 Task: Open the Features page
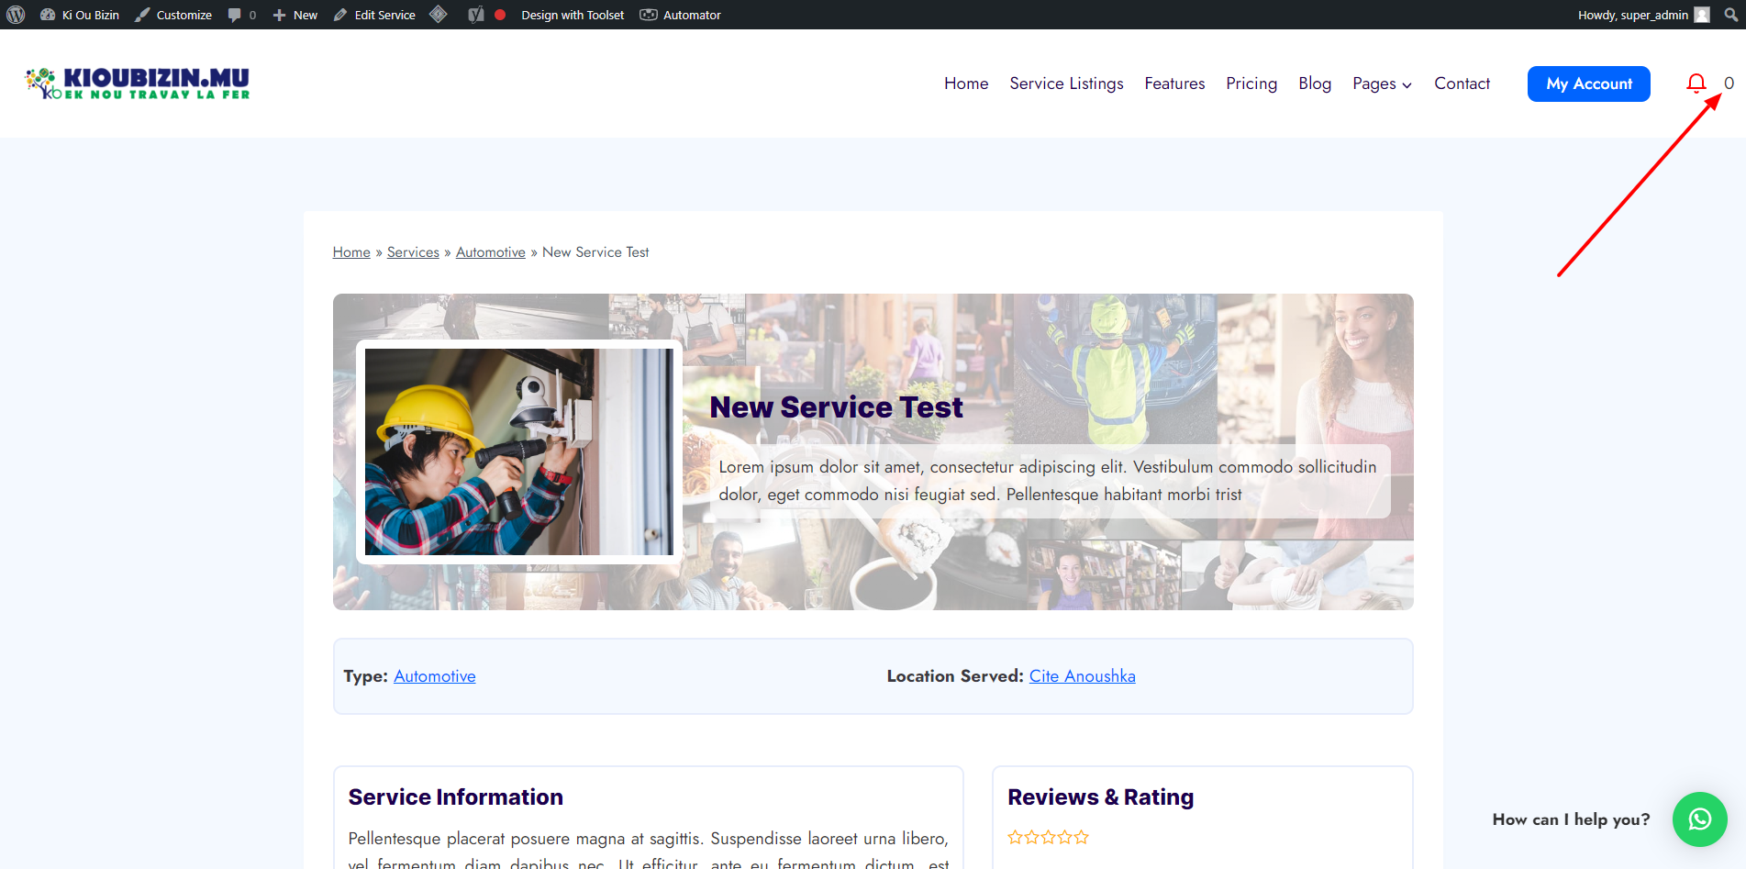1174,84
